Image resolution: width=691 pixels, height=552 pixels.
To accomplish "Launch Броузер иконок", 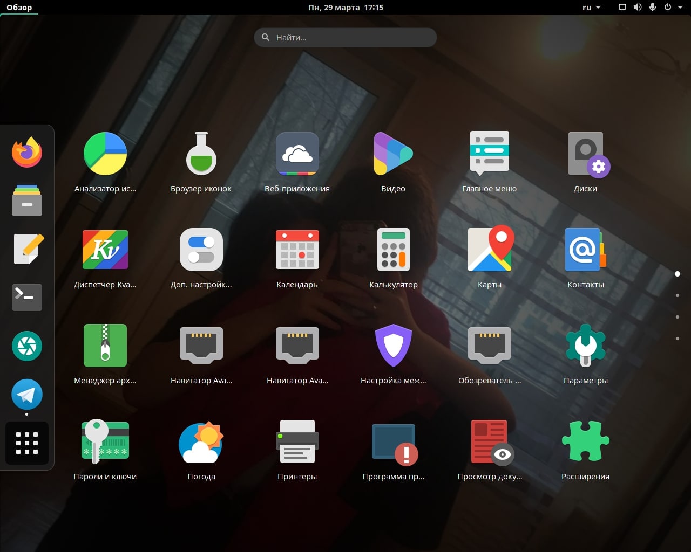I will 201,162.
